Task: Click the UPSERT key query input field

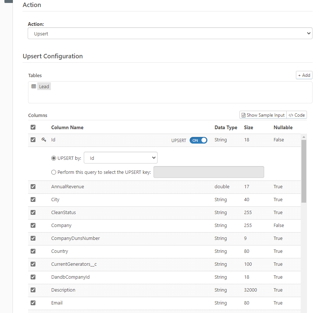Action: [x=208, y=172]
